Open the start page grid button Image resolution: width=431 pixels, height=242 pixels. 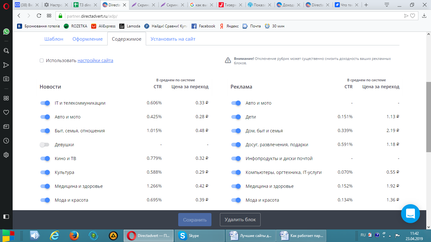click(x=49, y=16)
